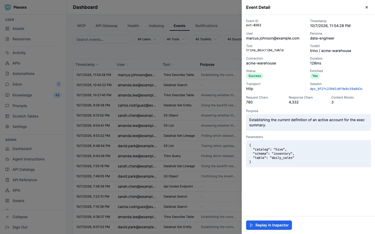Sort by the Timestamp column header

(87, 64)
